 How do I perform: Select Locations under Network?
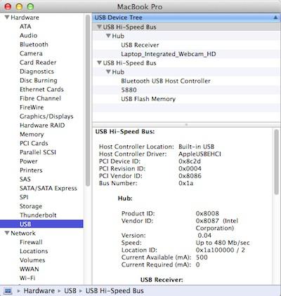tap(34, 251)
